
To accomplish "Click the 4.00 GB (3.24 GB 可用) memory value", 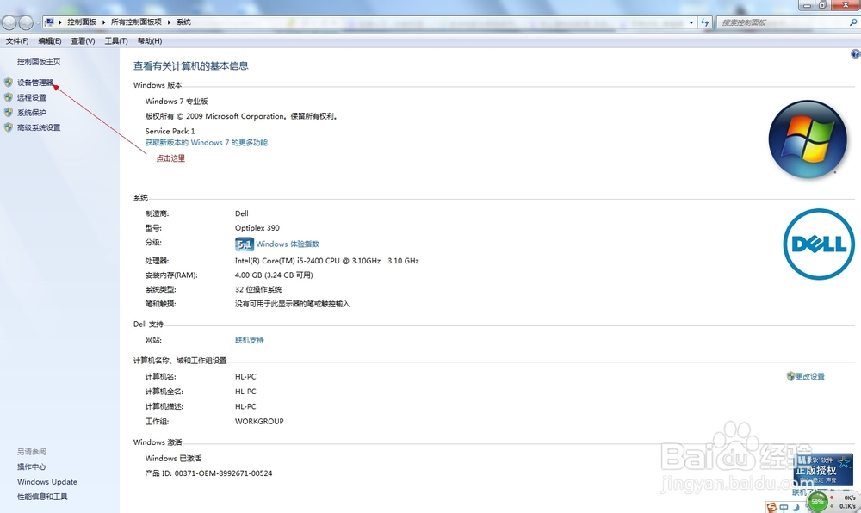I will [274, 275].
